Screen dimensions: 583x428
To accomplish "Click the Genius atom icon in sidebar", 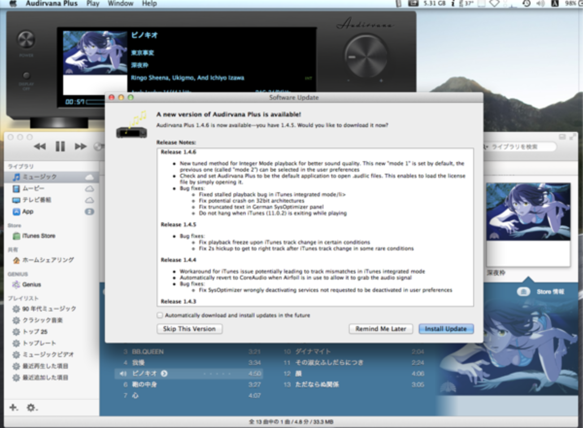I will 16,284.
